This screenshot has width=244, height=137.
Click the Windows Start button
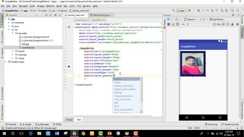tap(4, 134)
